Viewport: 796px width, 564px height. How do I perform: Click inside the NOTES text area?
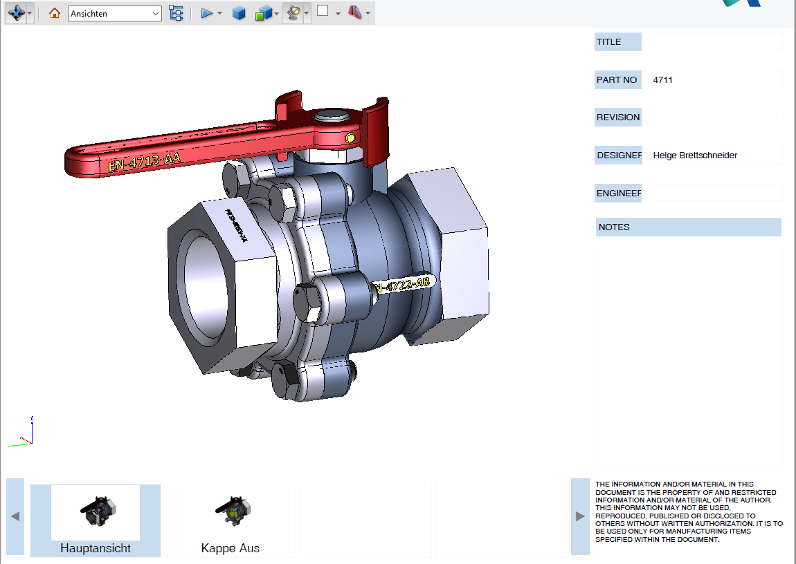point(689,357)
